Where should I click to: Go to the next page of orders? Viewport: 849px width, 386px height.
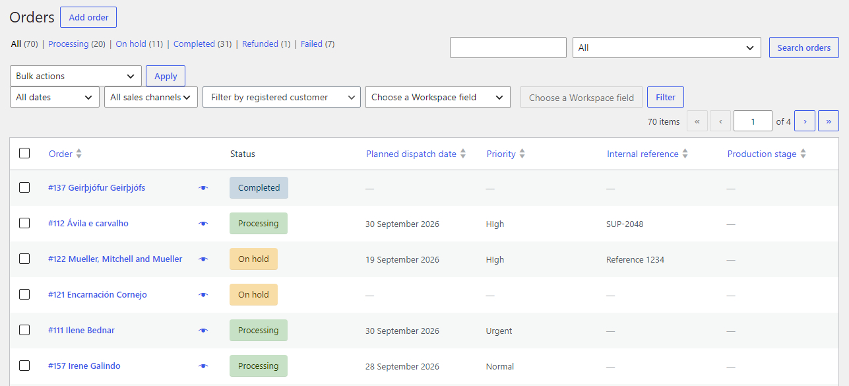[805, 121]
